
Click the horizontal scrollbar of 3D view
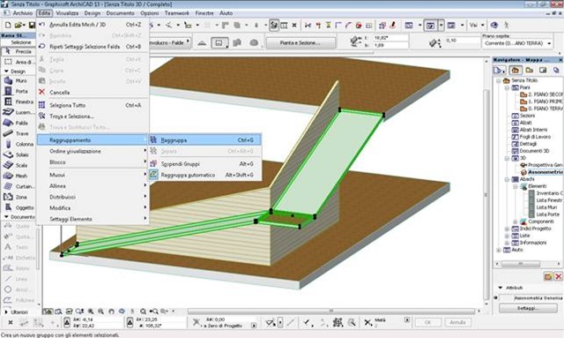[331, 311]
